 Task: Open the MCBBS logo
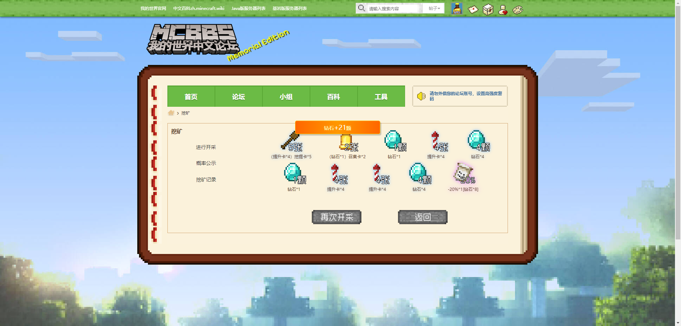pos(193,39)
